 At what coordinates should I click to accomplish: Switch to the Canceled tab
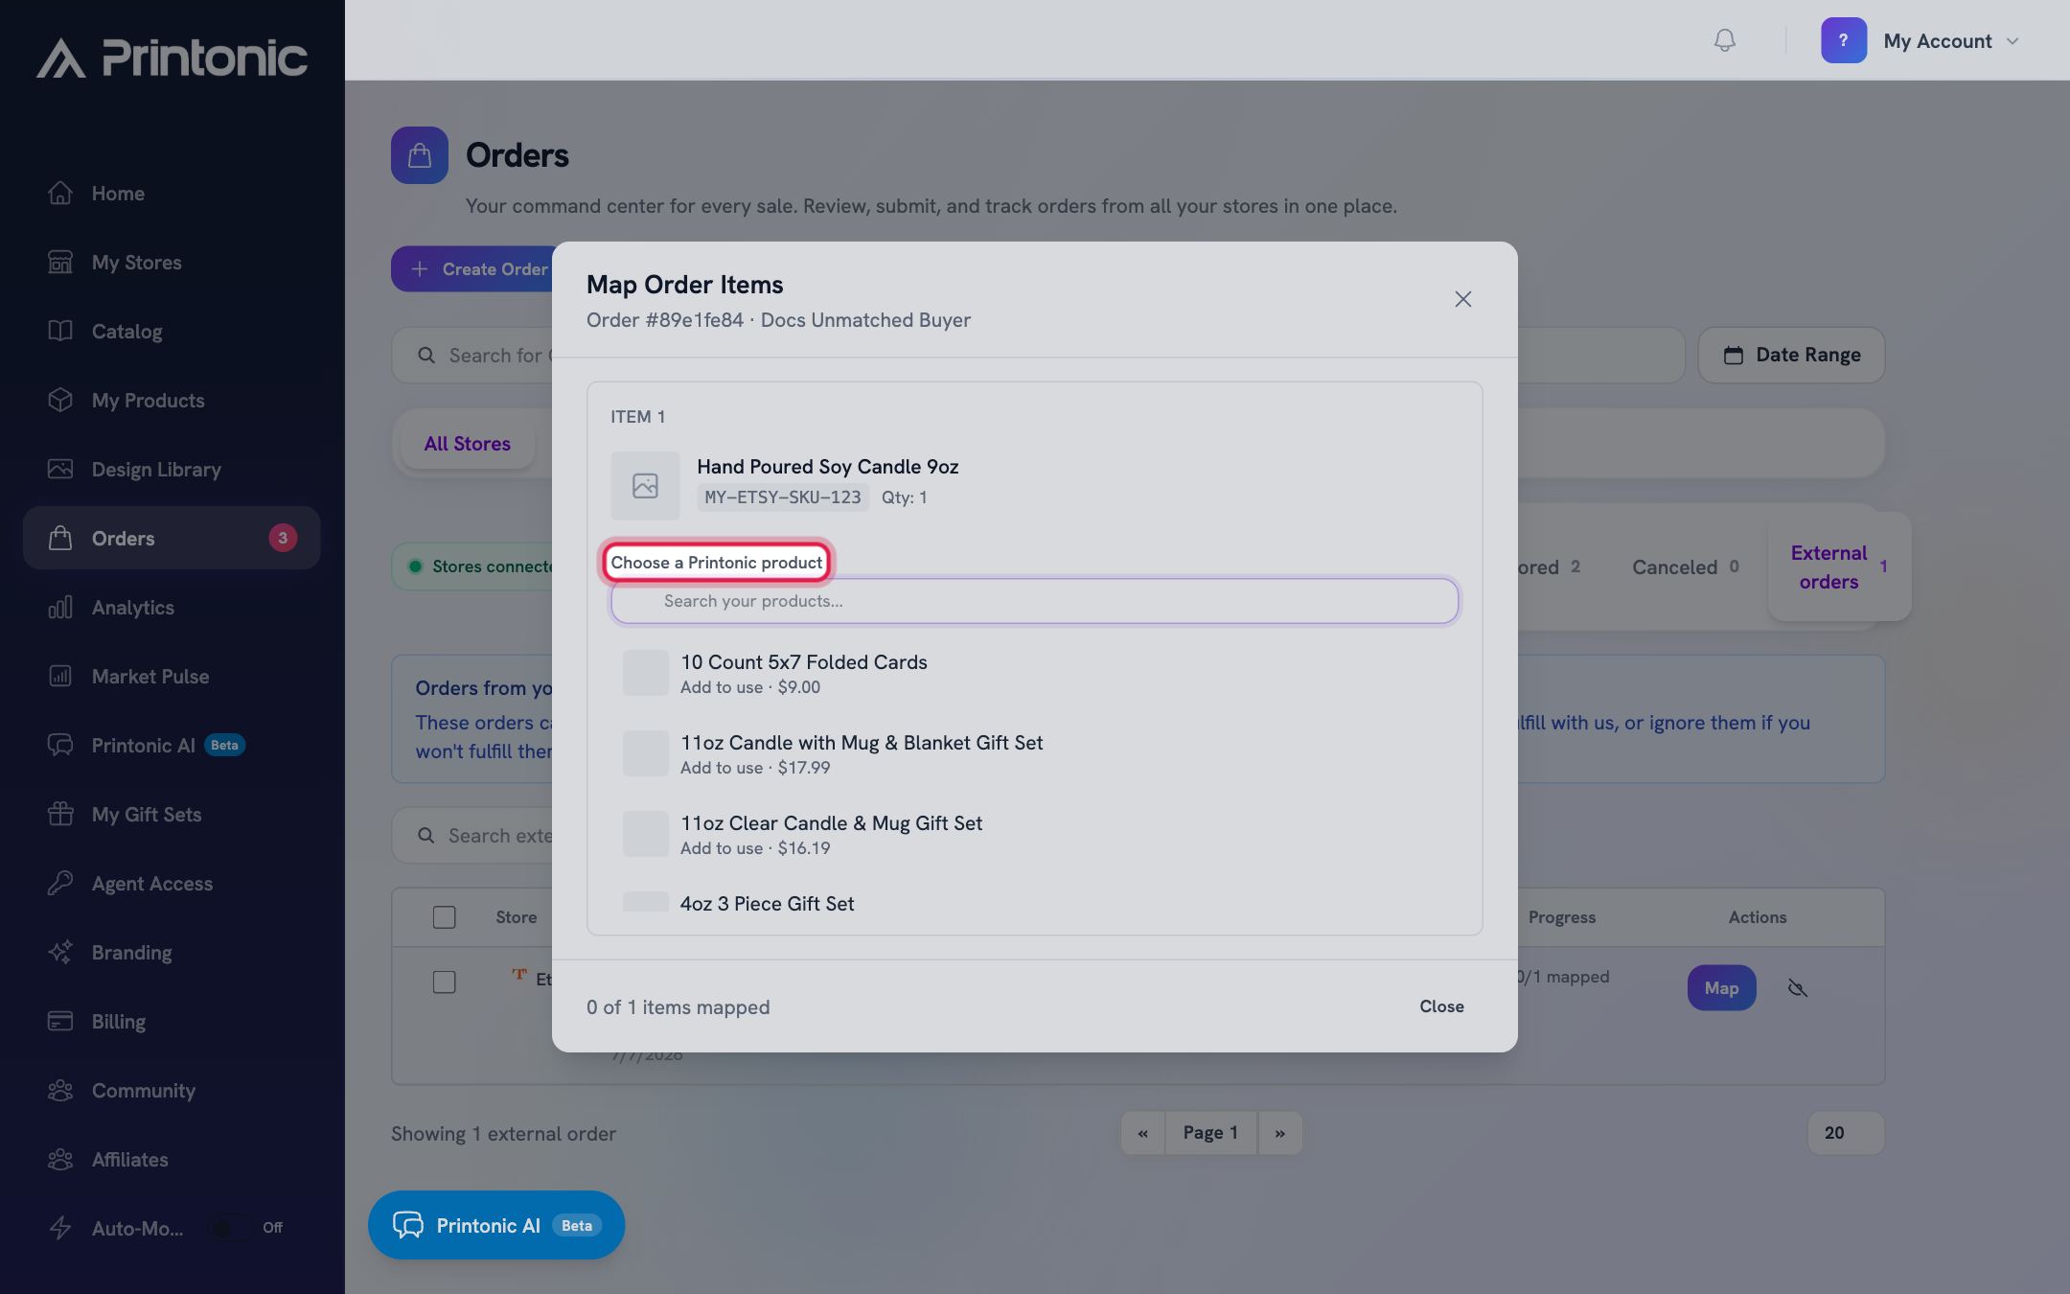[x=1686, y=566]
